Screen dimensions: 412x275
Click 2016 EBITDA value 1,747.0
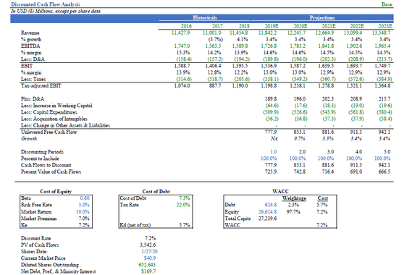182,46
